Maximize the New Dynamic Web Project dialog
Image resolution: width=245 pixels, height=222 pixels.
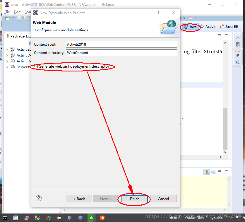pos(160,13)
